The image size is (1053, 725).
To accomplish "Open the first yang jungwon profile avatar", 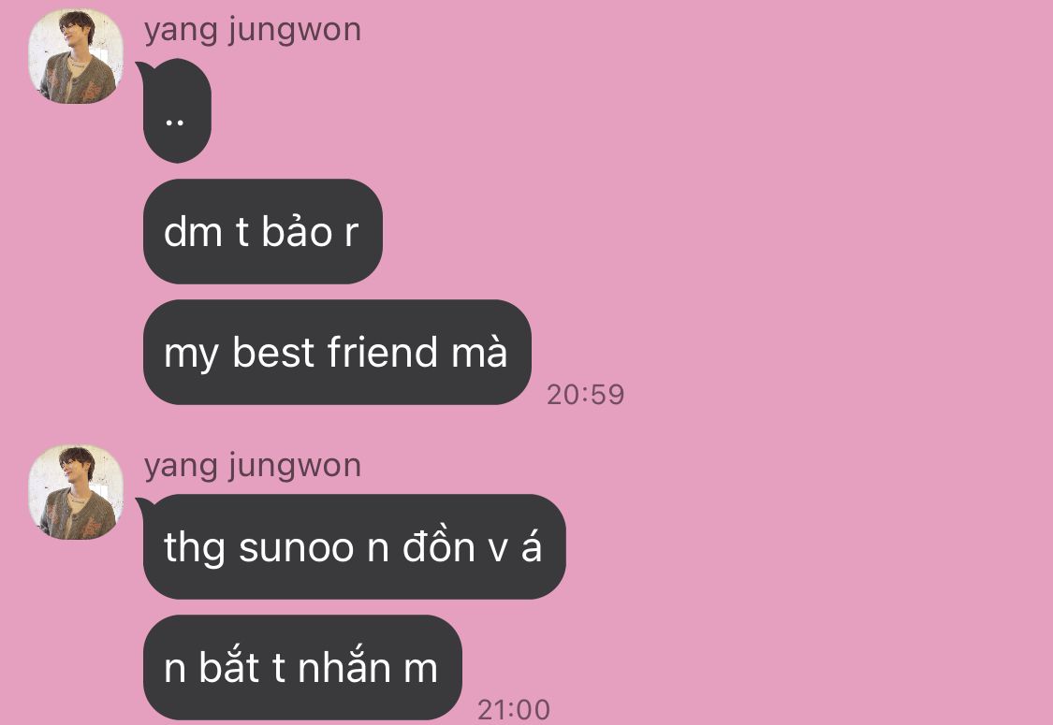I will click(x=76, y=56).
